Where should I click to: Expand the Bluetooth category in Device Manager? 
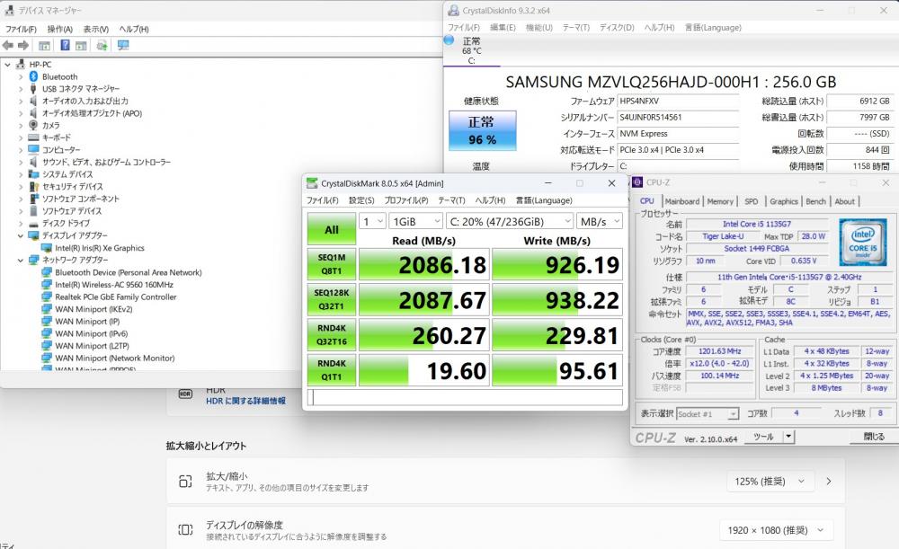(x=21, y=76)
